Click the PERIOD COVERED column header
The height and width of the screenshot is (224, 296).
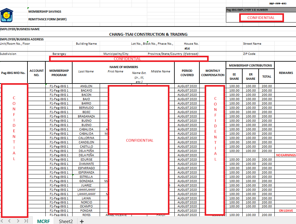click(187, 73)
